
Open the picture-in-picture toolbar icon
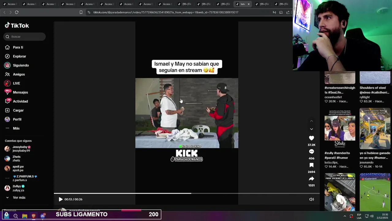281,12
